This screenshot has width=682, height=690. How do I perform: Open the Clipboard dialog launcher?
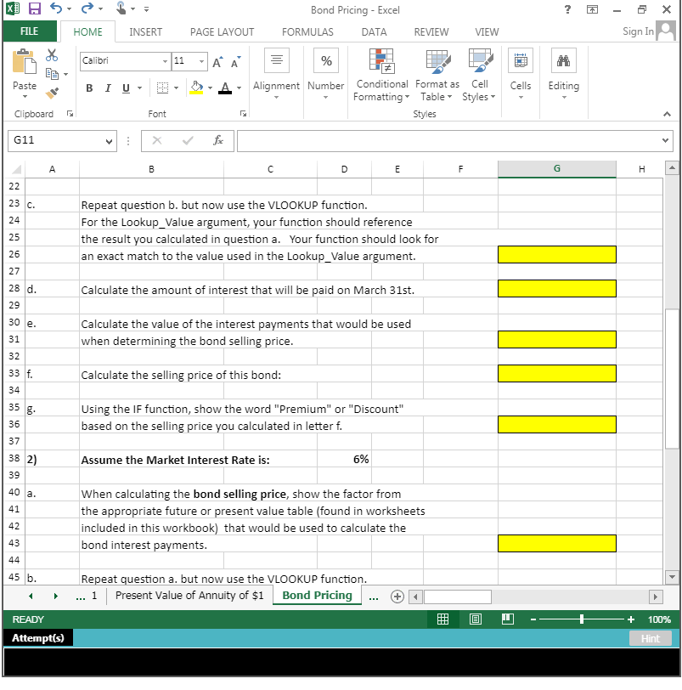pos(70,114)
